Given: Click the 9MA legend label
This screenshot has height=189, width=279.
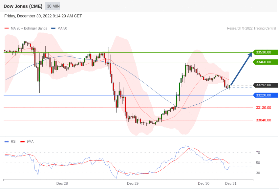Looking at the screenshot, I should click(x=30, y=141).
